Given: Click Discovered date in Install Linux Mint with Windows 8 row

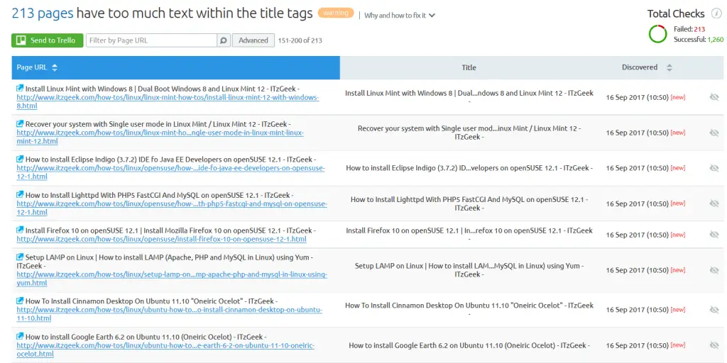Looking at the screenshot, I should pyautogui.click(x=637, y=97).
